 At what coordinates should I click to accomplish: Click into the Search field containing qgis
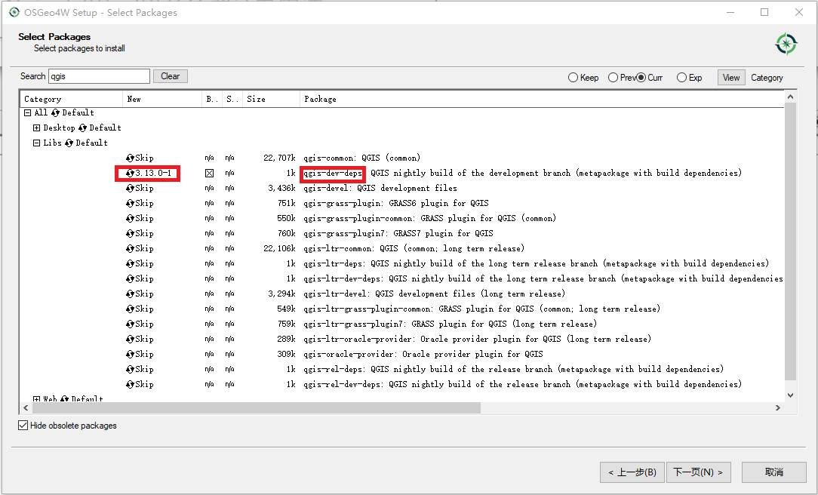99,76
